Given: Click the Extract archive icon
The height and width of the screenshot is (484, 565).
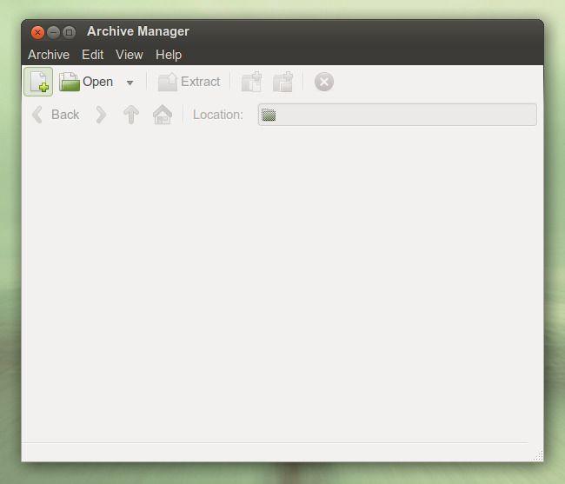Looking at the screenshot, I should pos(168,82).
